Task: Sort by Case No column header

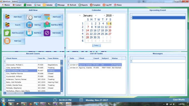Action: 42,58
